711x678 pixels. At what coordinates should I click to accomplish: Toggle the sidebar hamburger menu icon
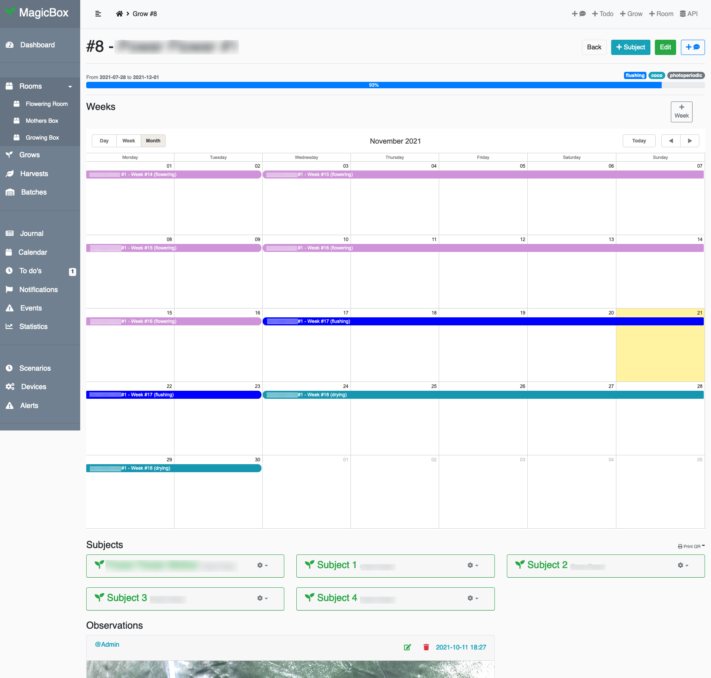coord(98,14)
